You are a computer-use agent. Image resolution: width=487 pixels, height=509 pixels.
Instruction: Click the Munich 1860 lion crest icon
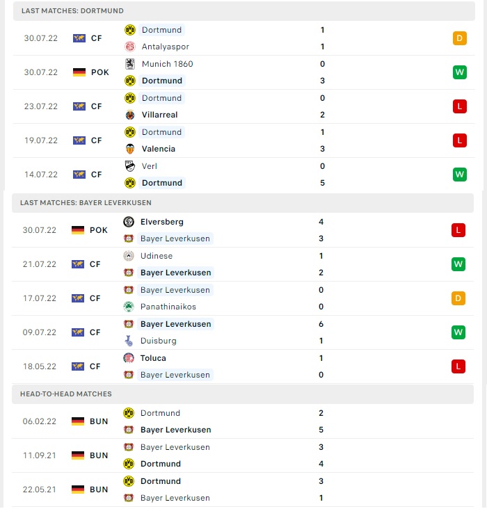click(x=130, y=64)
